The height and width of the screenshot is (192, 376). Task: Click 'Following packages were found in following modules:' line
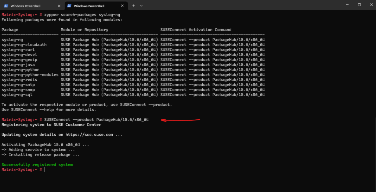[62, 20]
